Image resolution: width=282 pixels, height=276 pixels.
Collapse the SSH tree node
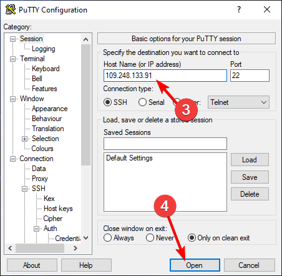click(24, 189)
